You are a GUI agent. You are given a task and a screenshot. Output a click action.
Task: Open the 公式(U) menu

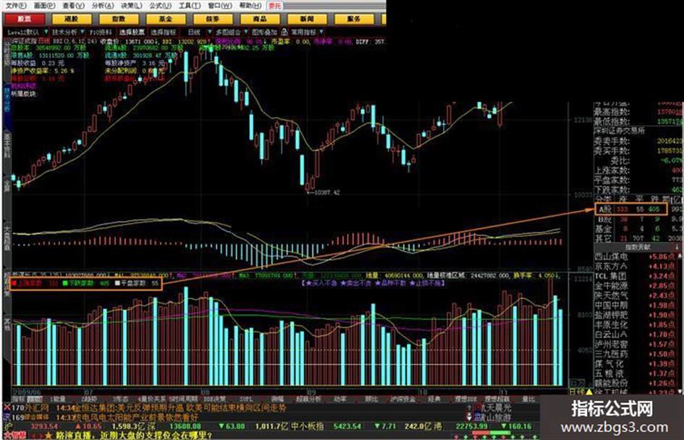[161, 6]
